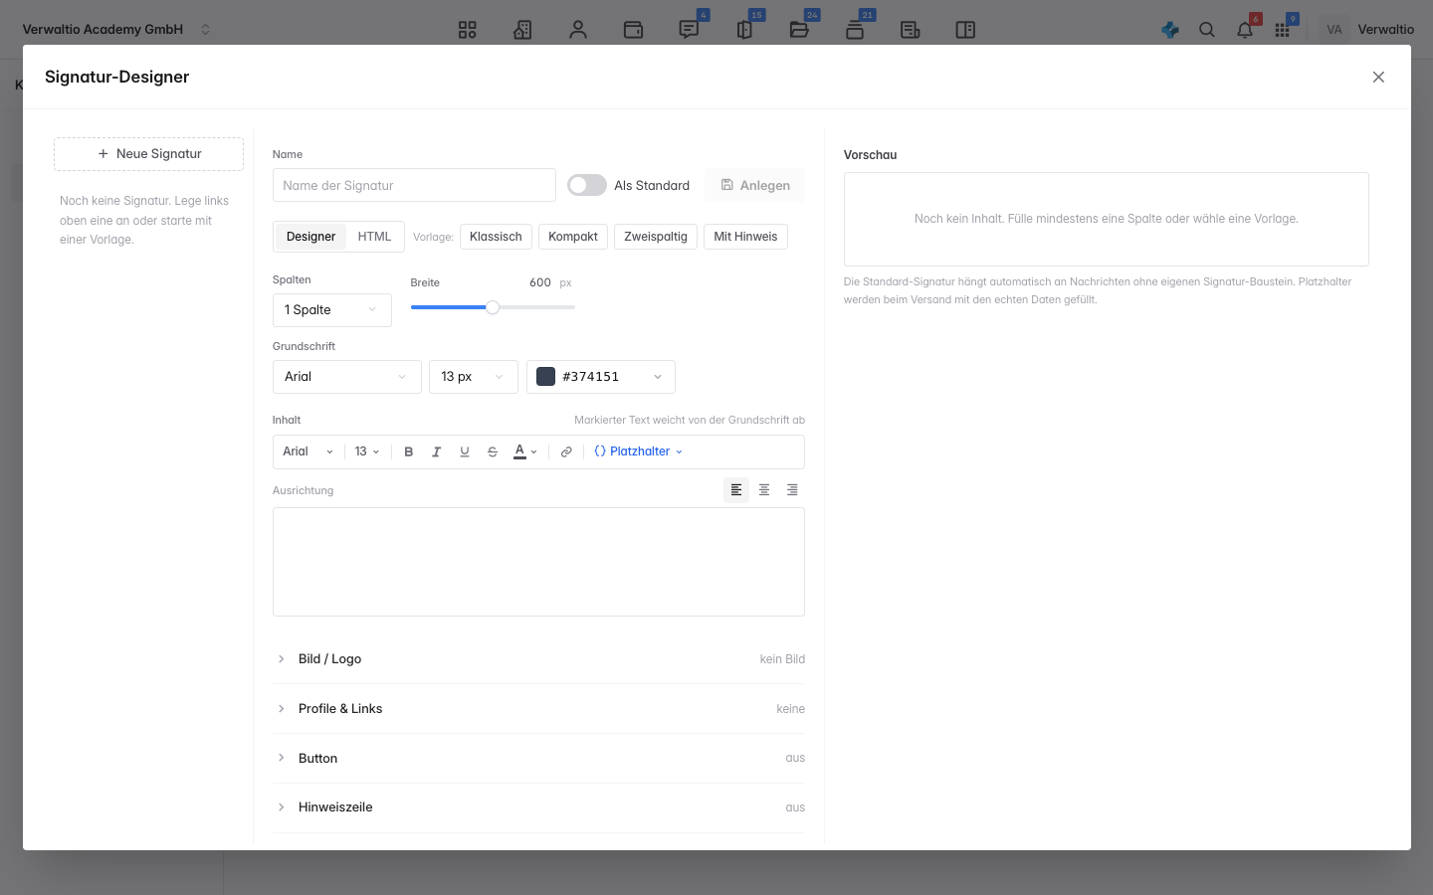Open the dashboard grid icon in top bar

tap(468, 30)
